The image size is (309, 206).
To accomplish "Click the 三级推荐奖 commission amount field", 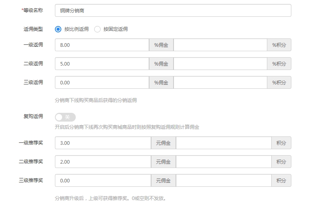I will [103, 181].
